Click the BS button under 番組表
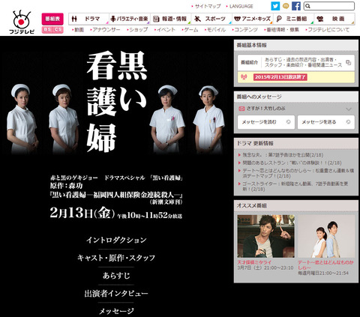 (x=47, y=29)
